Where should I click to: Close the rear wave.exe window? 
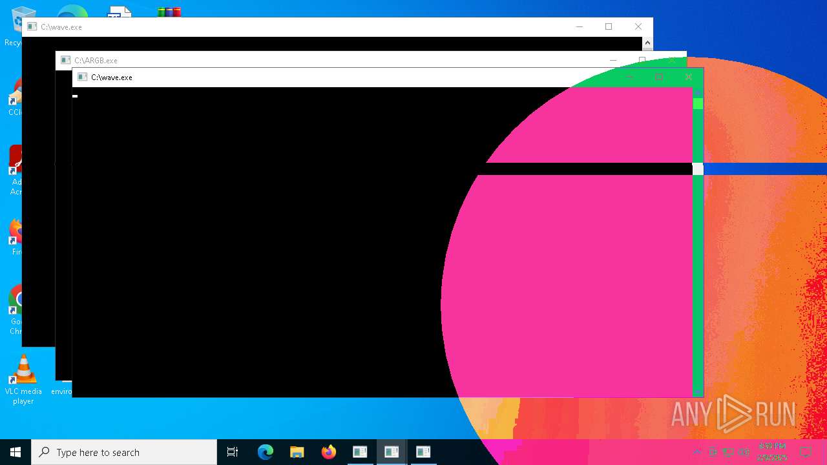(x=638, y=26)
